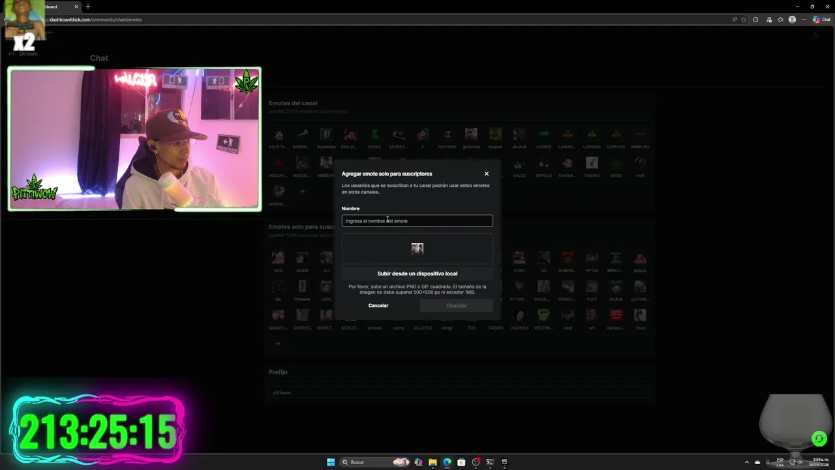Select the PUFF subscriber emote
Image resolution: width=835 pixels, height=470 pixels.
[592, 290]
